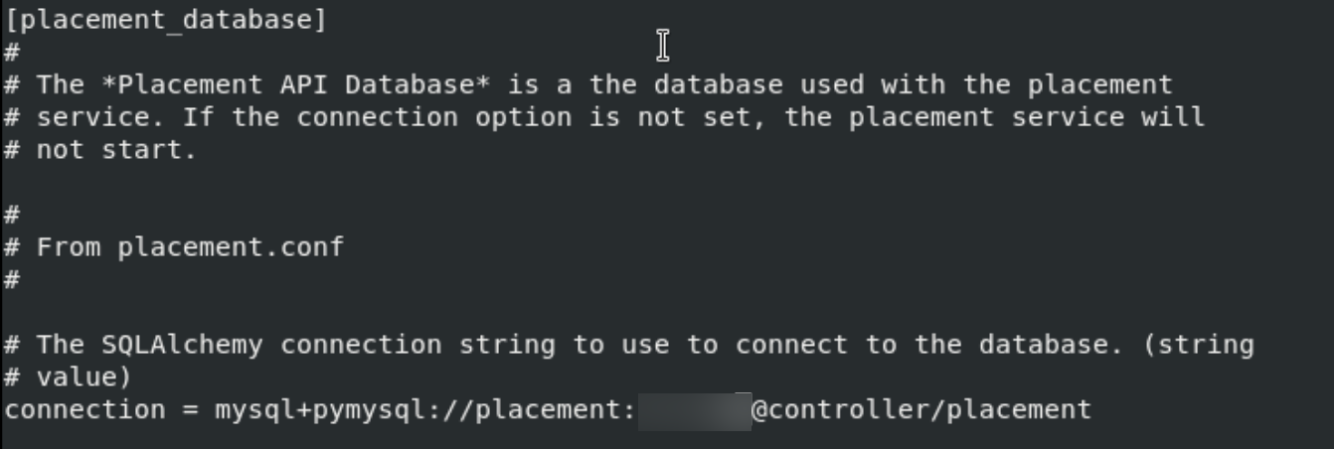
Task: Click the "value)" comment text
Action: click(84, 377)
